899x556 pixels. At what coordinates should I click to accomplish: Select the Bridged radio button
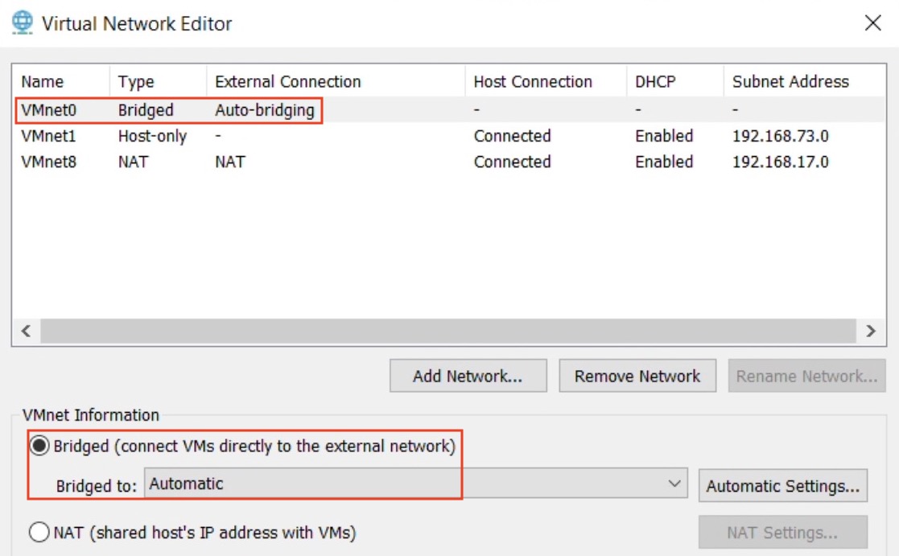coord(39,446)
